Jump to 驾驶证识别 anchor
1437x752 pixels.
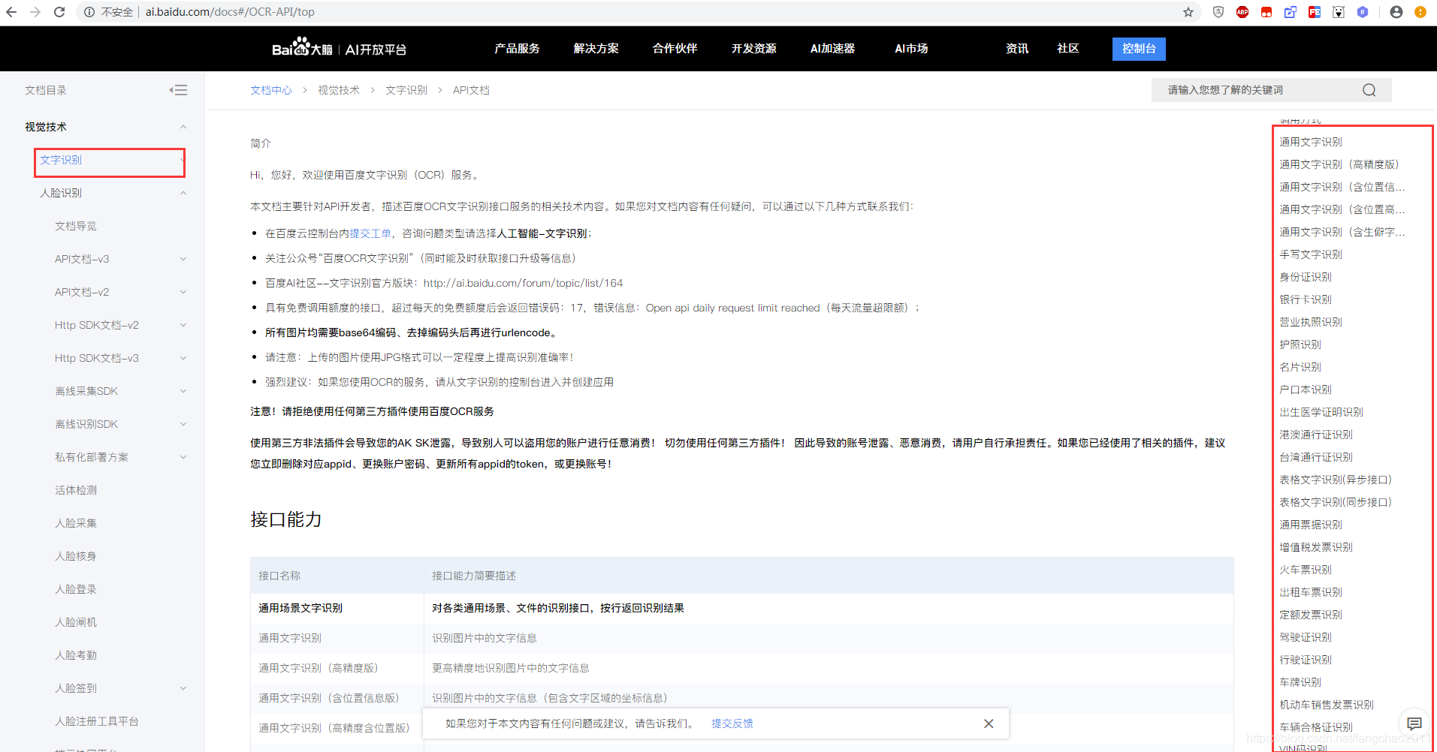point(1306,637)
